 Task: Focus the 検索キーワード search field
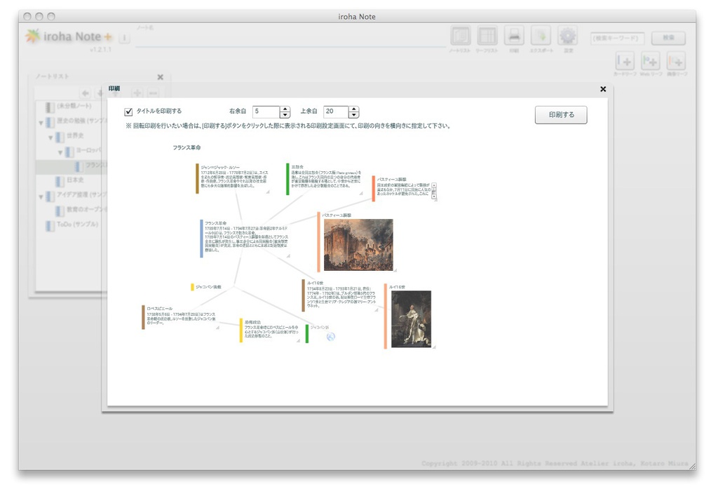click(x=617, y=38)
